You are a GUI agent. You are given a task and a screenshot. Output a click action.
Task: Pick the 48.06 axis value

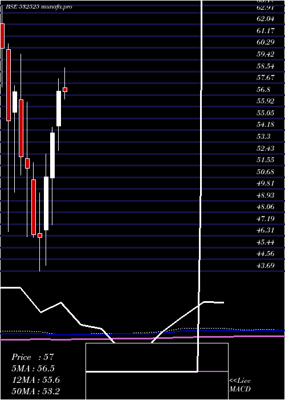266,207
